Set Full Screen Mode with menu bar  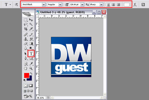pyautogui.click(x=28, y=91)
